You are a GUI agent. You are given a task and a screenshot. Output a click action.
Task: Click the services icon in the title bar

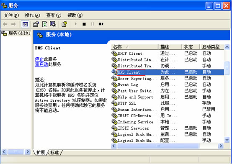coord(4,5)
